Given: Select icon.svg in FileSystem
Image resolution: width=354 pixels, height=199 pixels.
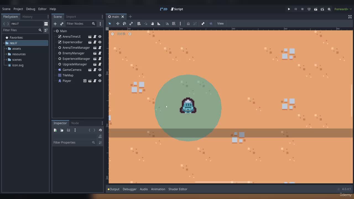Looking at the screenshot, I should [x=18, y=65].
